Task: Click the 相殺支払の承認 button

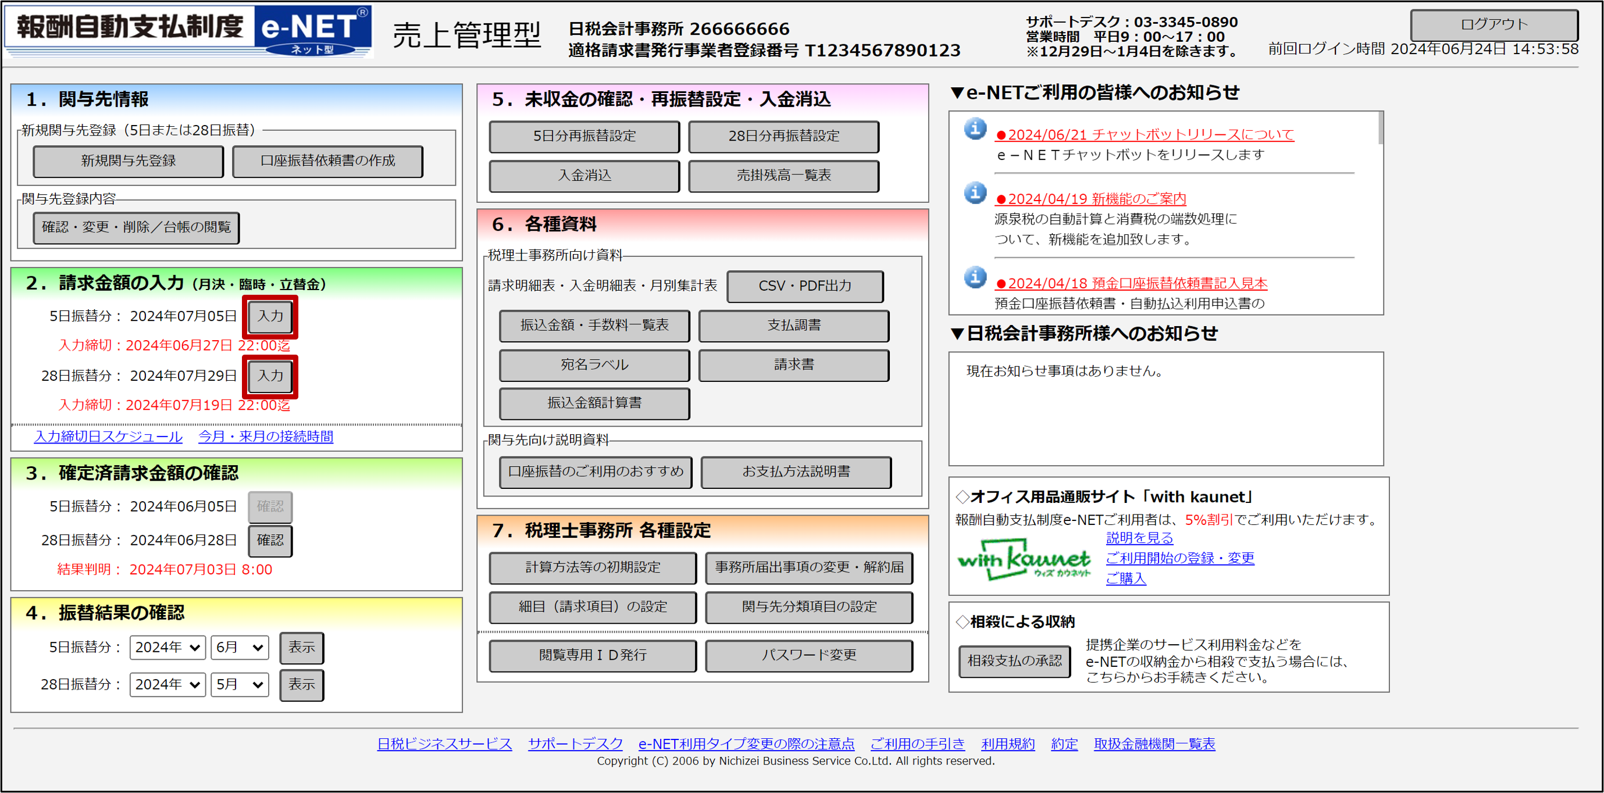Action: click(1014, 661)
